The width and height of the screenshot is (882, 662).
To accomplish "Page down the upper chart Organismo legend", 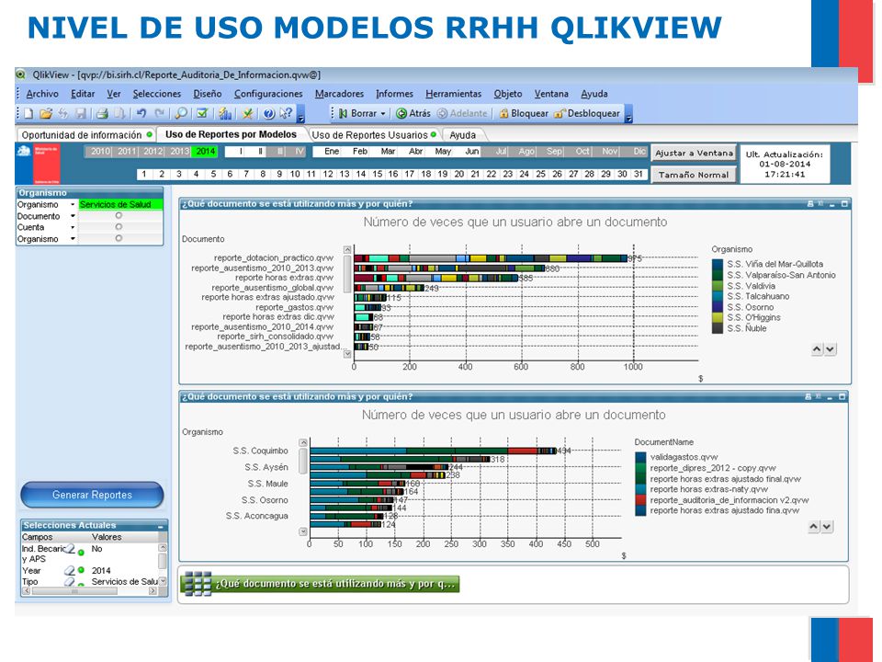I will click(830, 349).
